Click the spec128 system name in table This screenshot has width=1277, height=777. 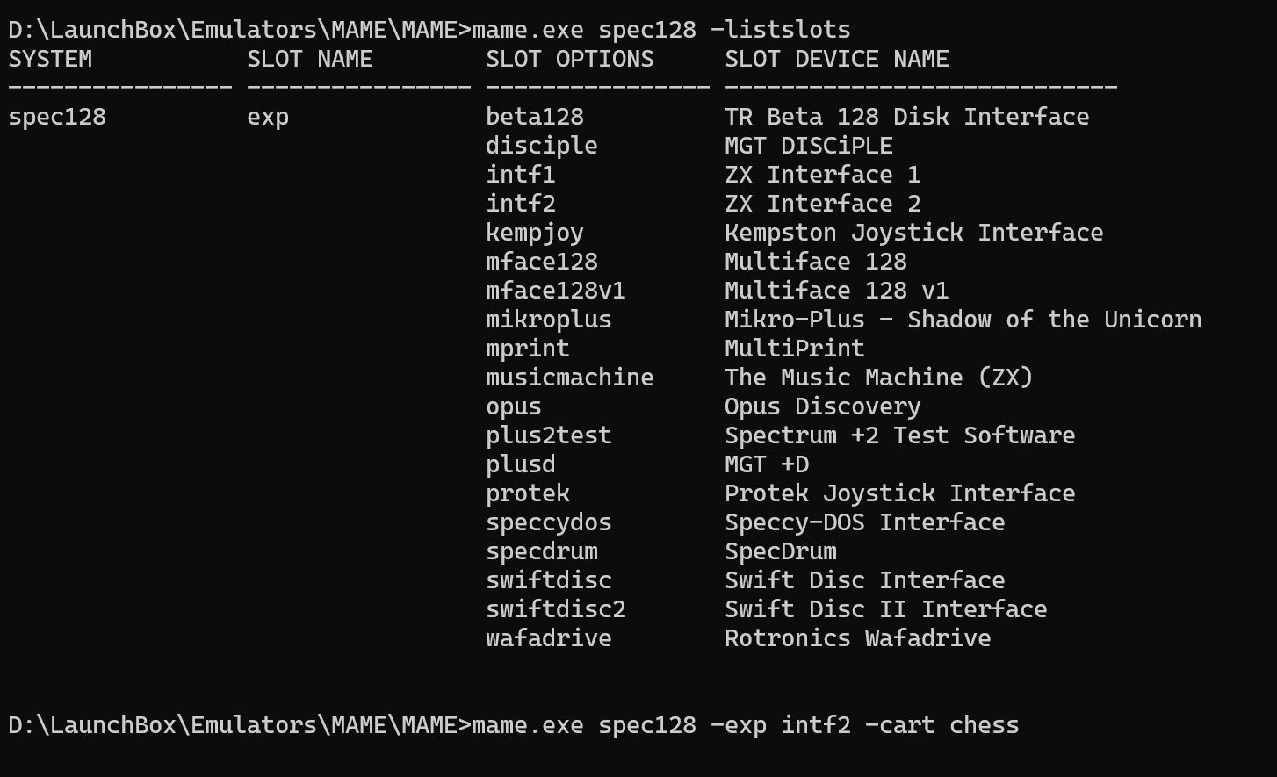[x=57, y=117]
